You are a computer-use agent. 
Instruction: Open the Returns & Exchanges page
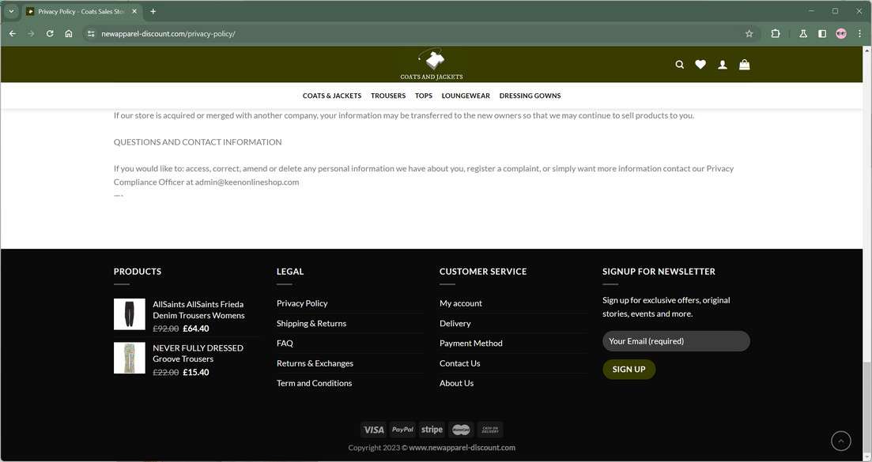315,363
